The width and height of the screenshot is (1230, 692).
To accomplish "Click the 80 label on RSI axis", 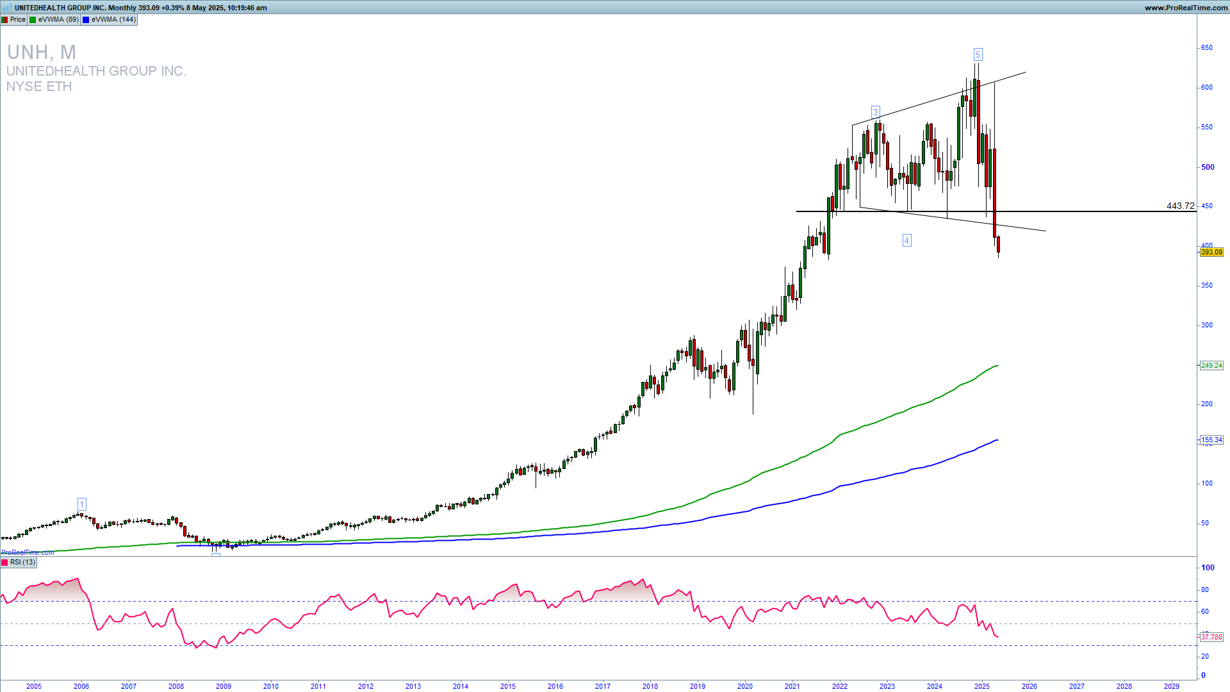I will pos(1205,590).
